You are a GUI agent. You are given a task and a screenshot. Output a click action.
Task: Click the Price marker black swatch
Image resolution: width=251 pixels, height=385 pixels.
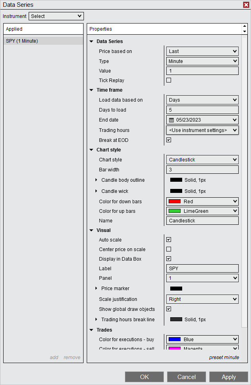pos(176,289)
